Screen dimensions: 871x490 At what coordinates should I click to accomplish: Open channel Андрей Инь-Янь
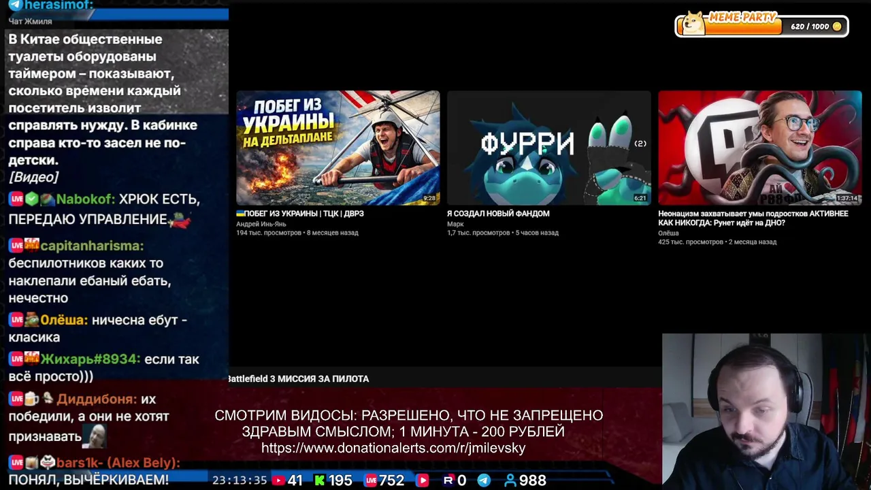tap(261, 224)
